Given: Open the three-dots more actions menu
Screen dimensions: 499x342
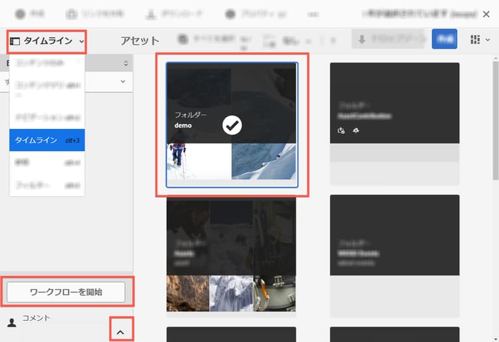Looking at the screenshot, I should click(x=313, y=15).
